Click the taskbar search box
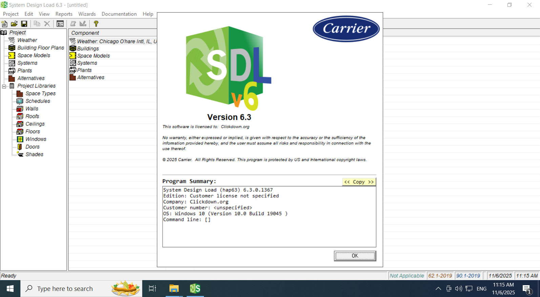 coord(81,289)
